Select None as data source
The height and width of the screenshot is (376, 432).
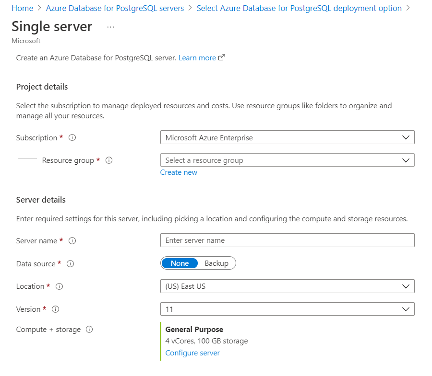[x=180, y=263]
